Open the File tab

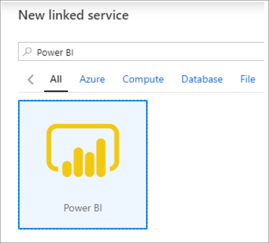[x=248, y=79]
